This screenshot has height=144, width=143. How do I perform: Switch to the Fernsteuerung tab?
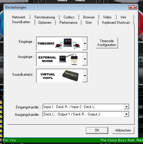pos(45,17)
